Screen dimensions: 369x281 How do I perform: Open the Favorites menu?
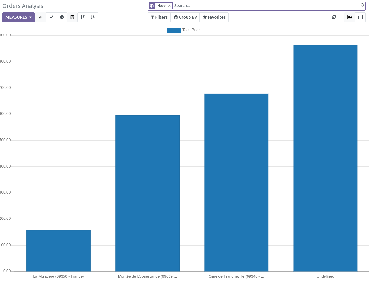point(214,17)
